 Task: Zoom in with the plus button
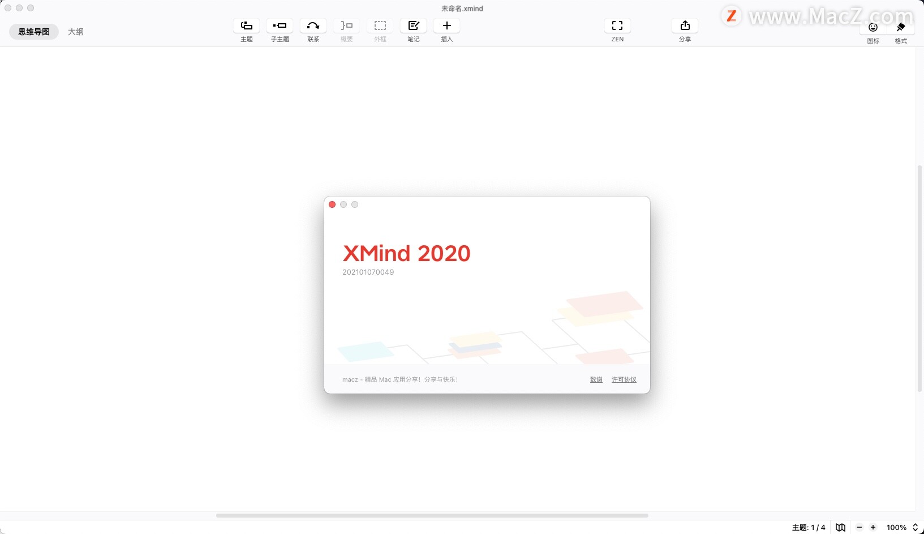tap(873, 527)
